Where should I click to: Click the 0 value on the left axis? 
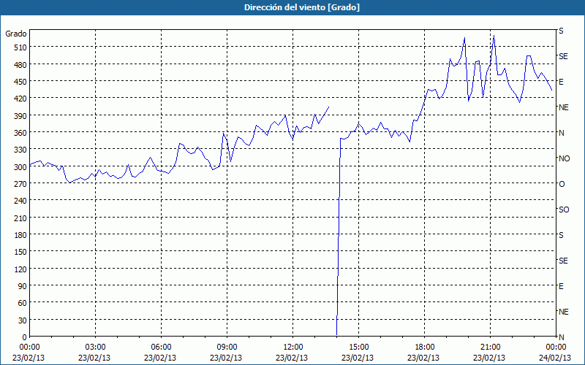pyautogui.click(x=25, y=337)
